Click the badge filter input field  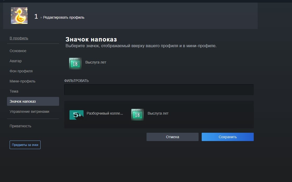pyautogui.click(x=159, y=90)
